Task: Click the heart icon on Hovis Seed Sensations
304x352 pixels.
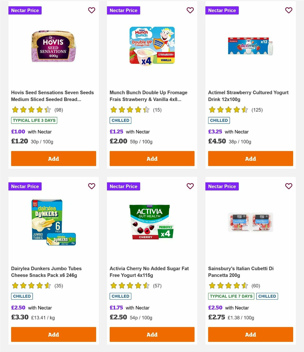Action: coord(91,10)
